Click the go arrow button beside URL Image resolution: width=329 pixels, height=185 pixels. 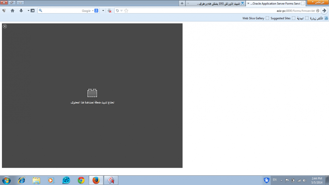pos(324,11)
